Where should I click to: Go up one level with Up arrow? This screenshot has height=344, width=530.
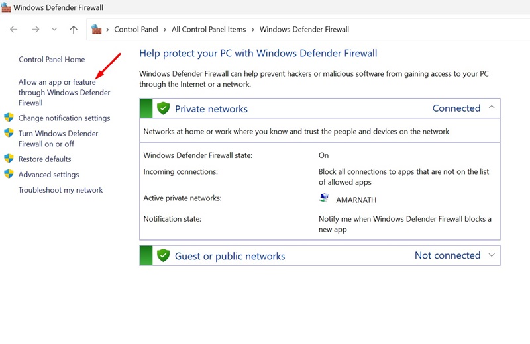click(74, 29)
